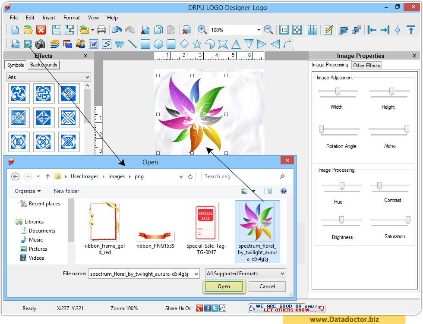Viewport: 423px width, 324px height.
Task: Click the Twitter share icon in status bar
Action: click(215, 308)
